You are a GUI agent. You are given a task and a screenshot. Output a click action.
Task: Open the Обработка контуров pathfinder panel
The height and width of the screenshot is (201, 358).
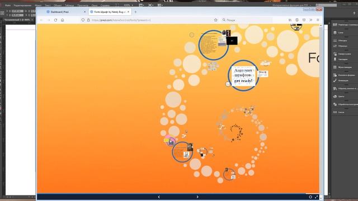tap(346, 104)
